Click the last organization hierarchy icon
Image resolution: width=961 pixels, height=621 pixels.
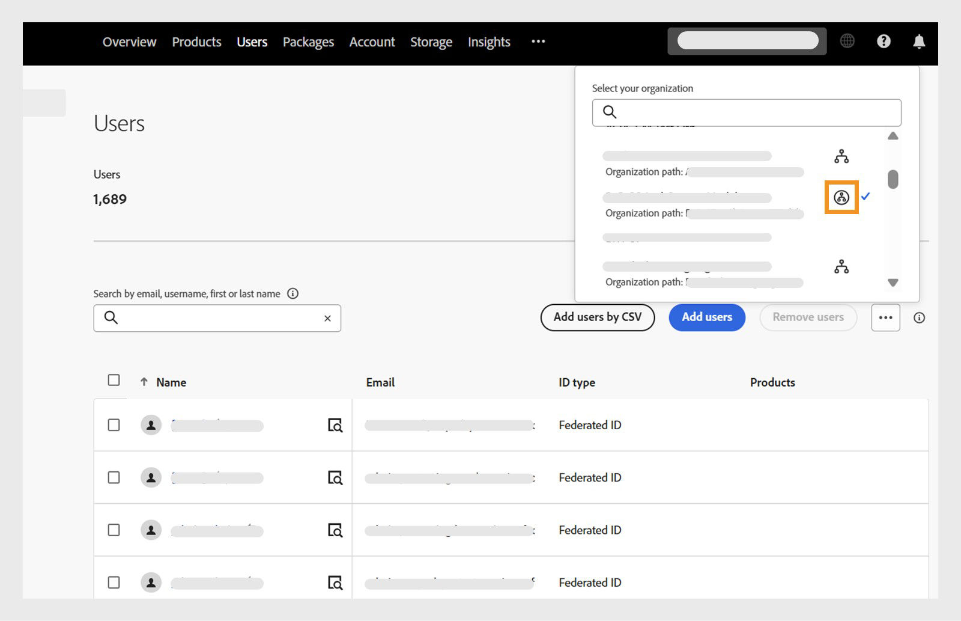(841, 266)
